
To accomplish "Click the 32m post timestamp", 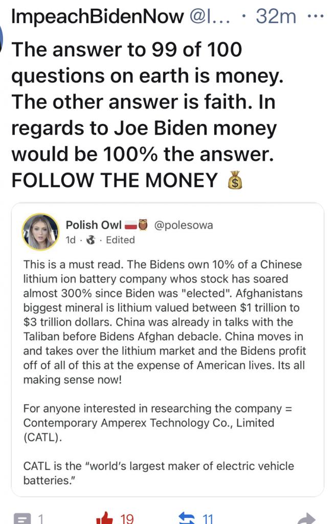I will [x=276, y=16].
